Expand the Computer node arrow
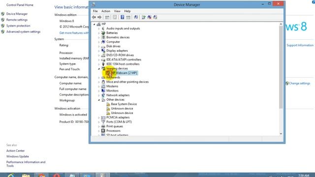 (99, 42)
